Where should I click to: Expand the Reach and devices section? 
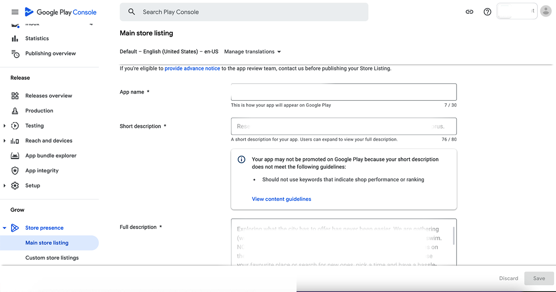[4, 141]
